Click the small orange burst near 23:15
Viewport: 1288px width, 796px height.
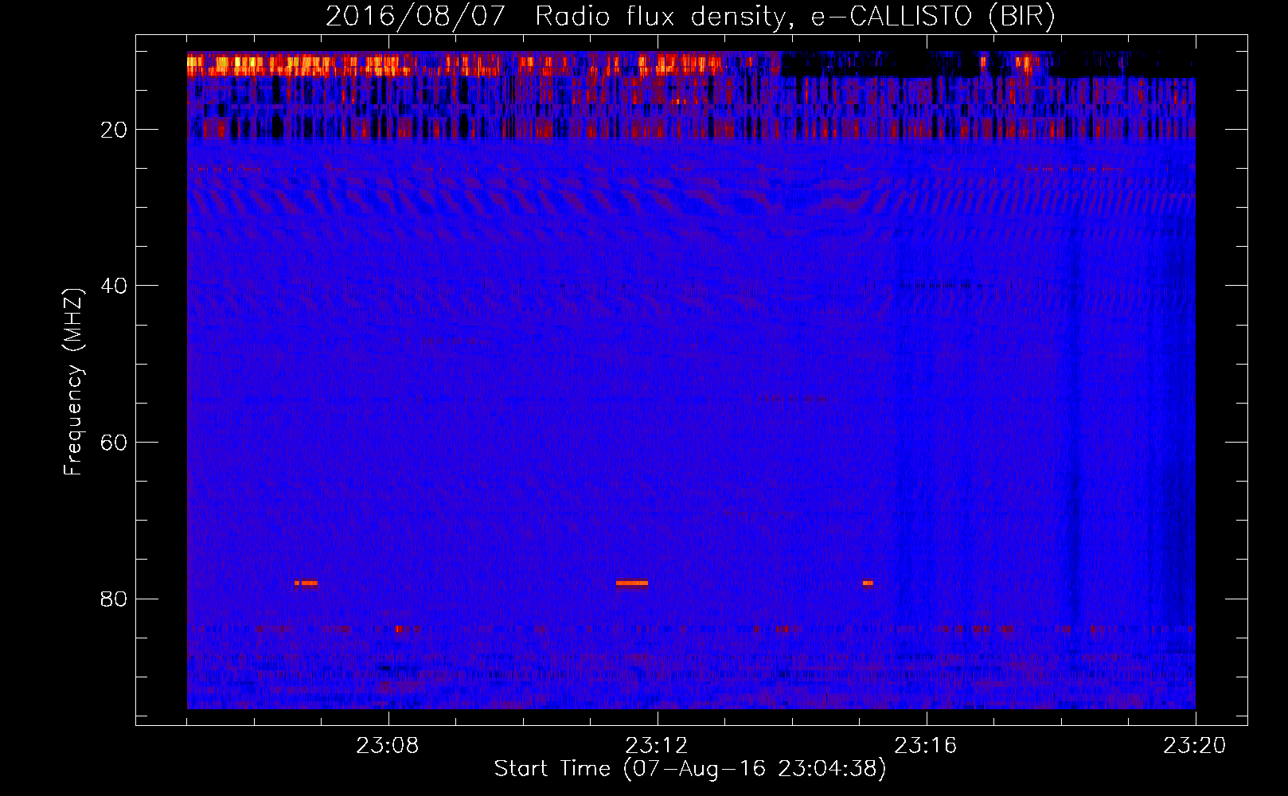(x=868, y=583)
